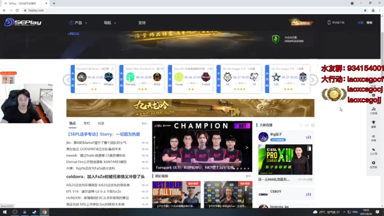Click the 注册 register link

click(x=360, y=23)
